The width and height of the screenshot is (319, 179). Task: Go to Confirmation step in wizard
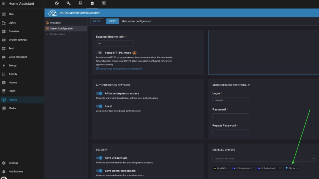pos(57,34)
